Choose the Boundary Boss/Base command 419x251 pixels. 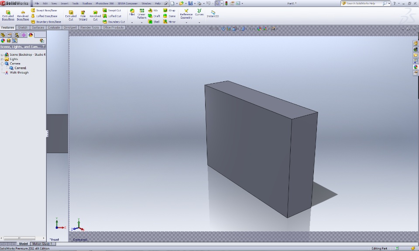[46, 22]
